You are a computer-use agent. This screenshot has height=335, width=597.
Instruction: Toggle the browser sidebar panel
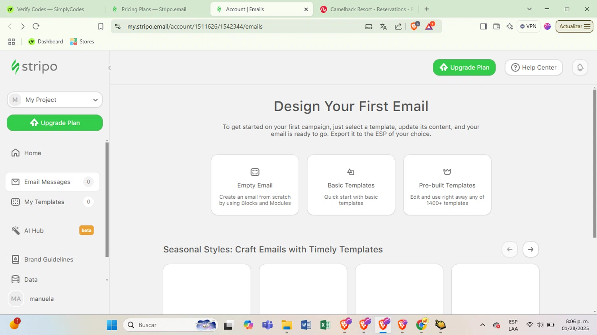click(483, 26)
